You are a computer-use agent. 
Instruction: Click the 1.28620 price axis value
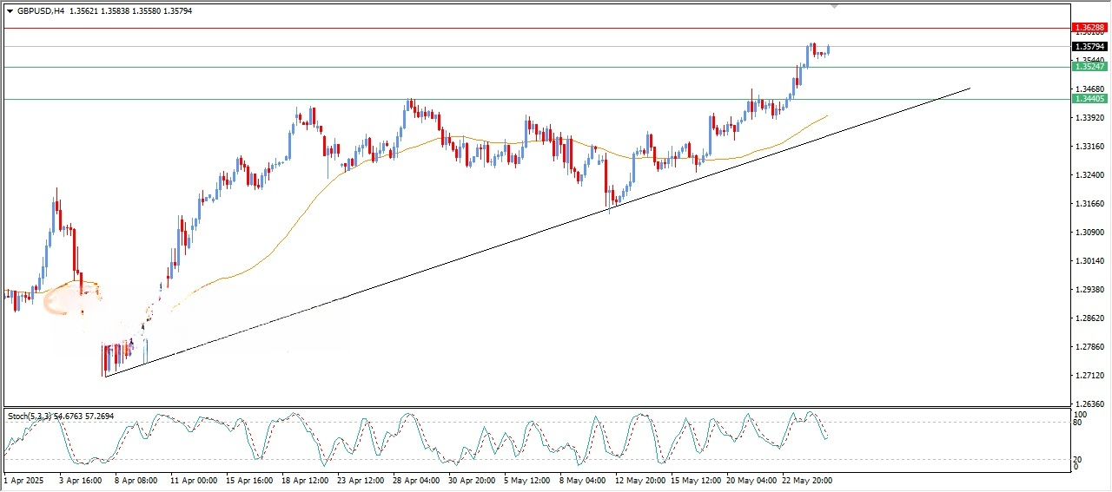click(x=1089, y=318)
